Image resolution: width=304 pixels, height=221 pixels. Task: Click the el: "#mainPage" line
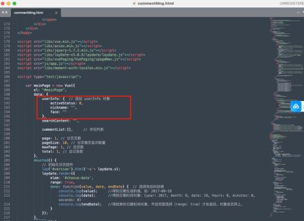(50, 90)
